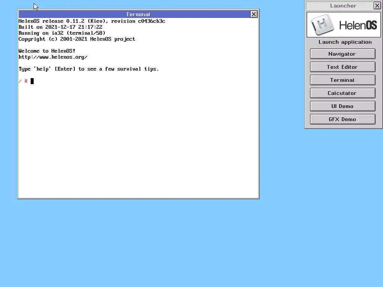
Task: Click the terminal prompt cursor
Action: [x=32, y=81]
